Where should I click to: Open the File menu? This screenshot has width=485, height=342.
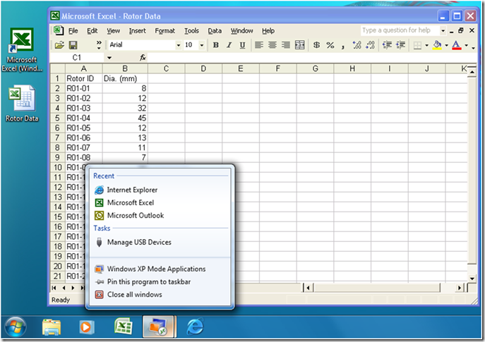pos(73,30)
